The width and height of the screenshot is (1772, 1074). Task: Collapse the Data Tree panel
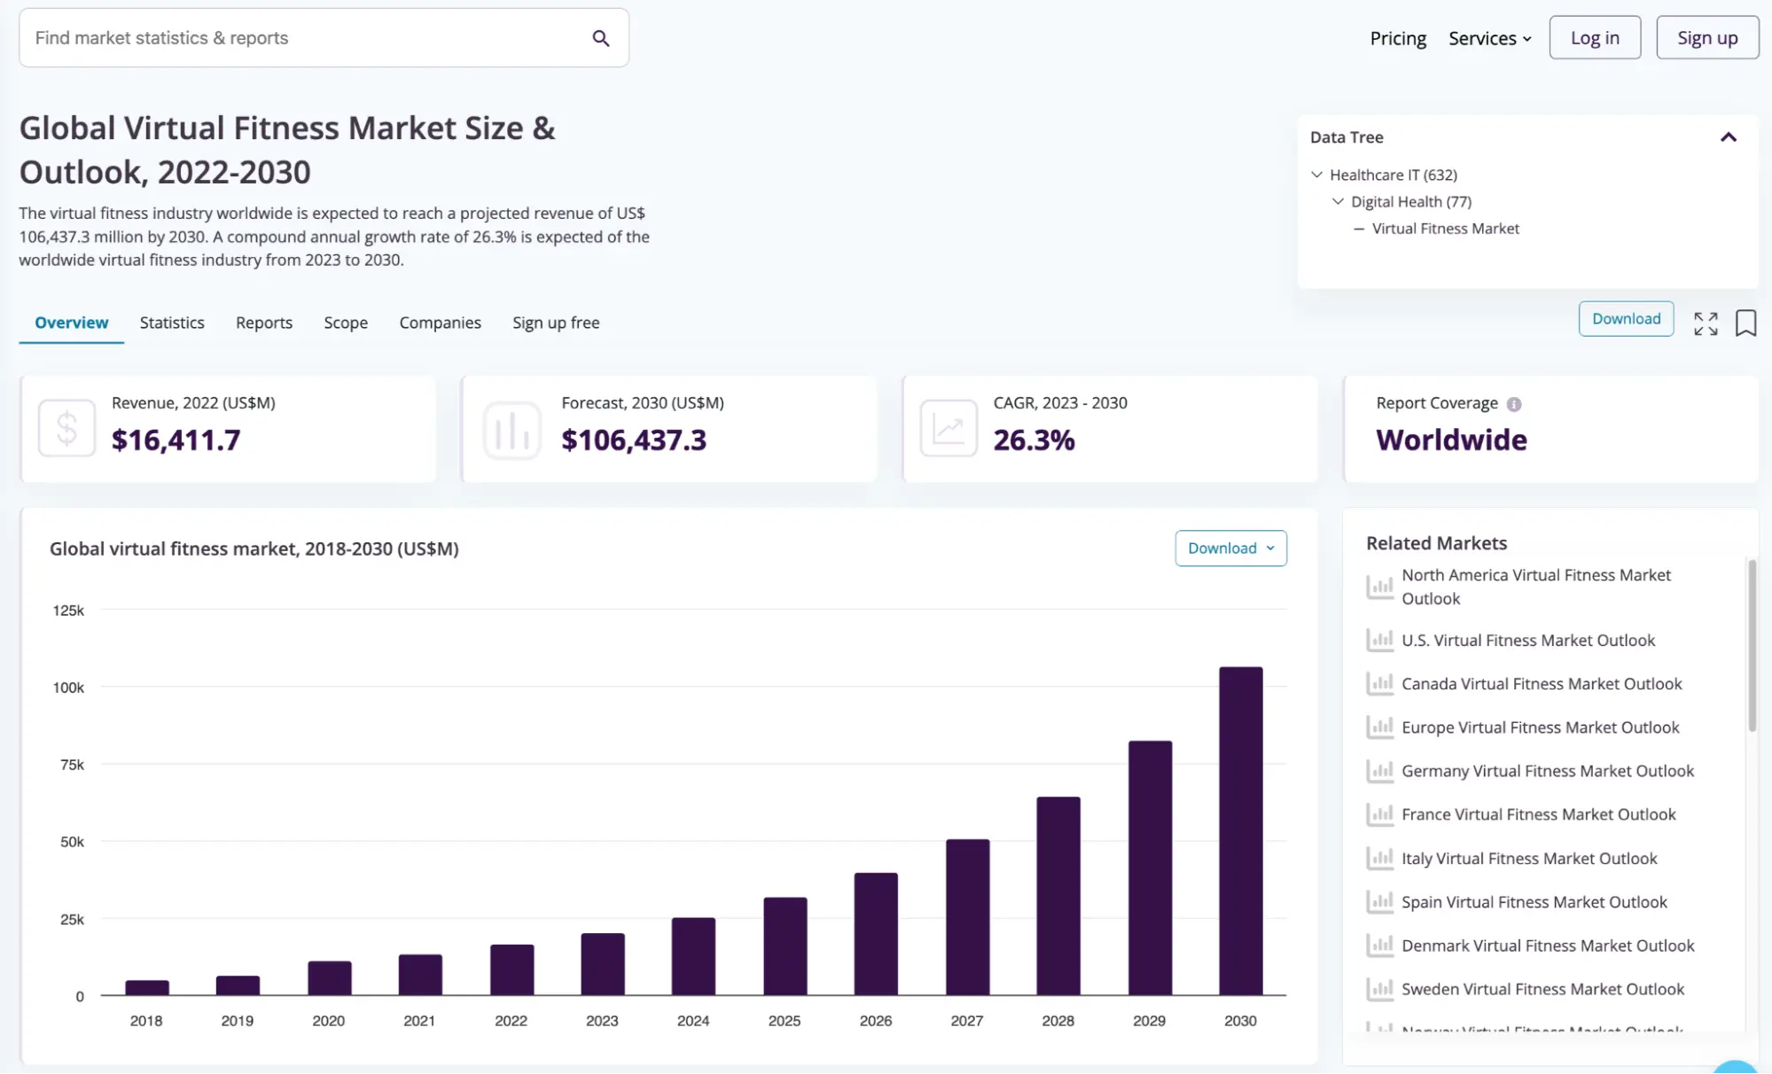pyautogui.click(x=1728, y=137)
